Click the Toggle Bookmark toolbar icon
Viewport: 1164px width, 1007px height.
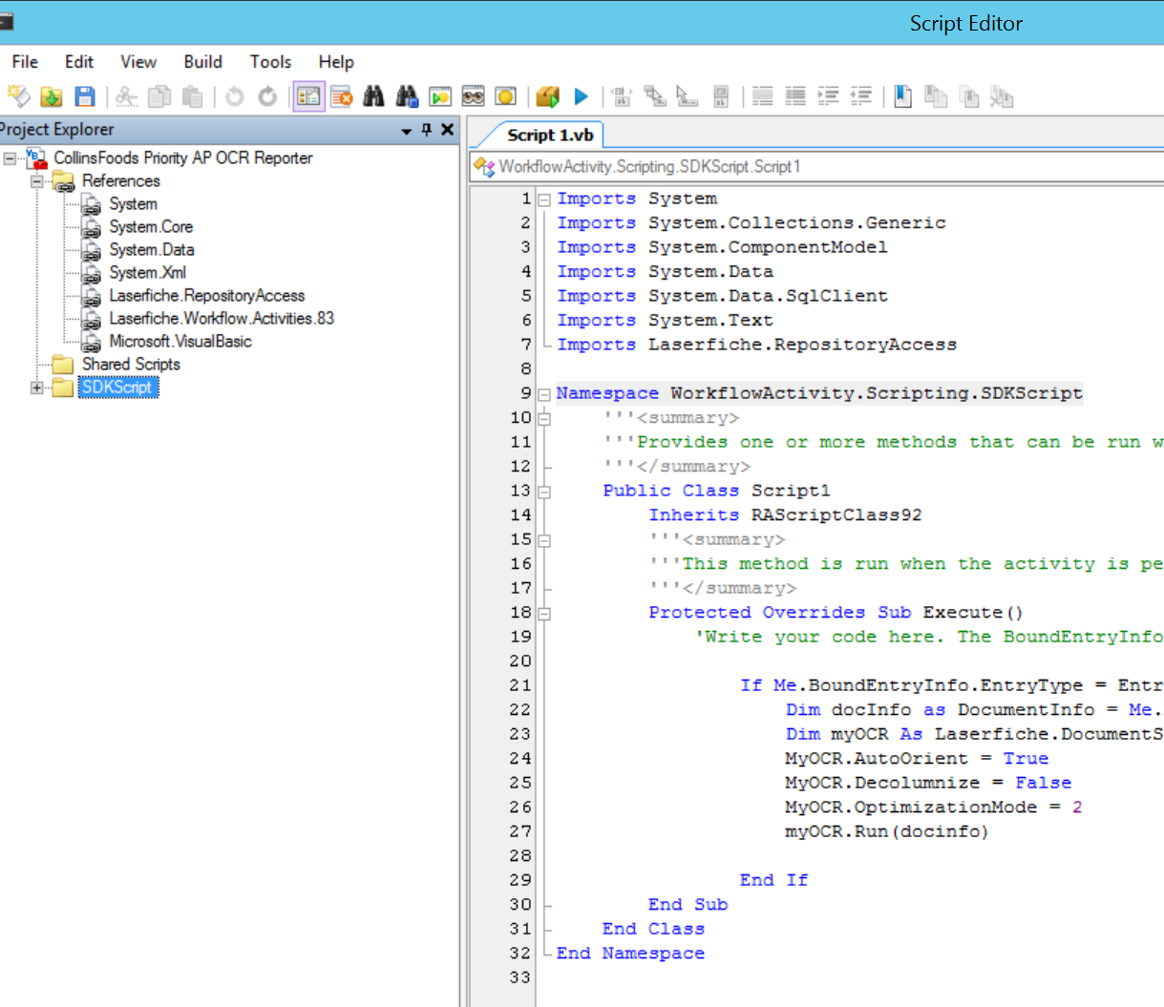(902, 96)
